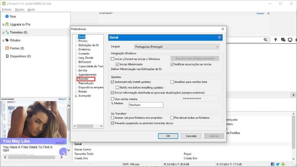This screenshot has width=297, height=167.
Task: Click Associar com ficheiros torrent button
Action: [x=195, y=59]
